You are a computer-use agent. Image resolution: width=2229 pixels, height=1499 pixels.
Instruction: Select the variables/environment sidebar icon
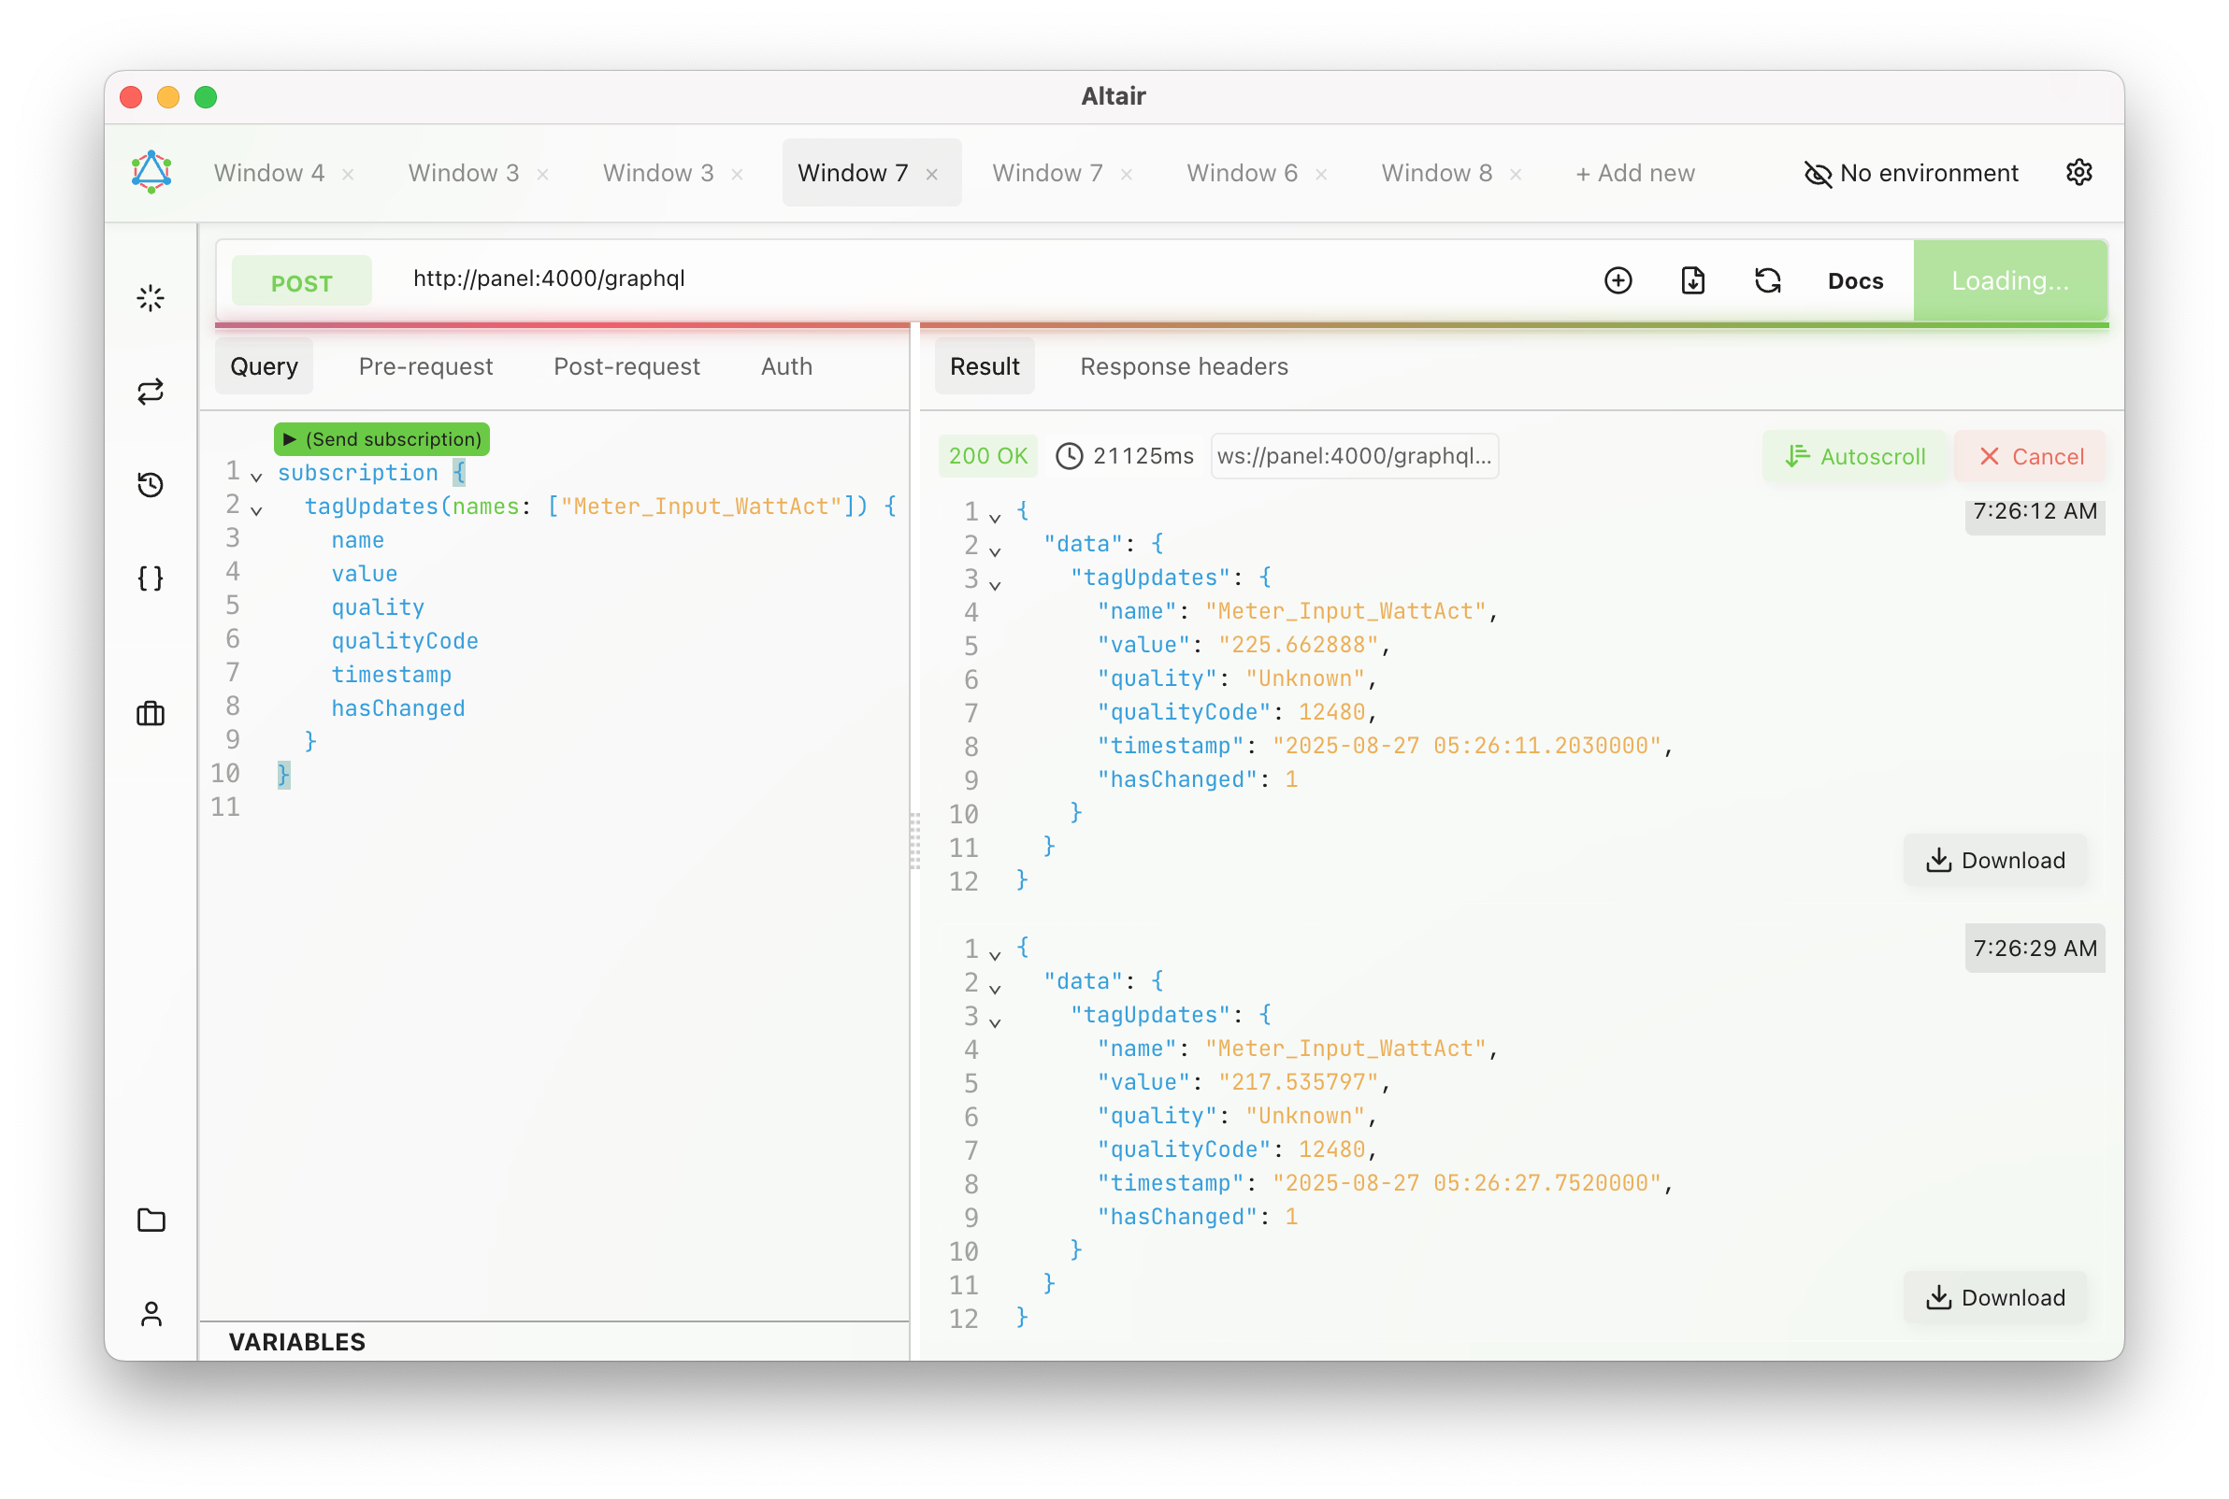pos(151,578)
